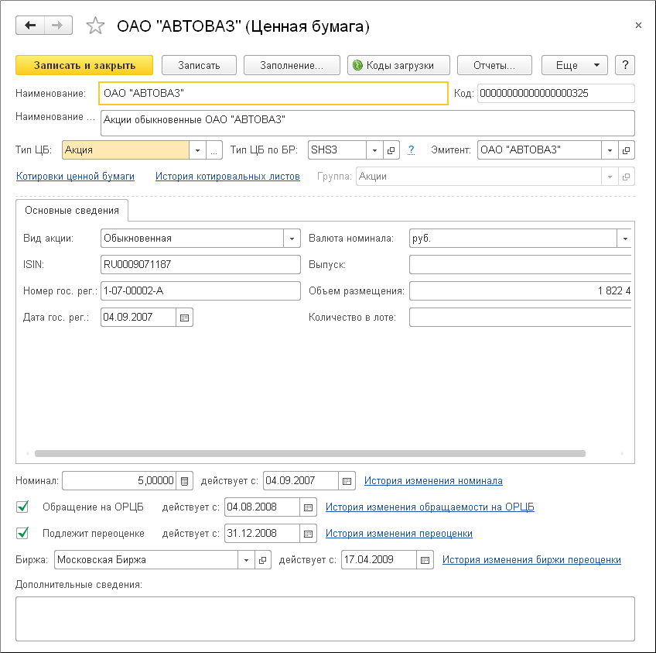Viewport: 656px width, 653px height.
Task: Open calculator for Номинал field
Action: coord(184,481)
